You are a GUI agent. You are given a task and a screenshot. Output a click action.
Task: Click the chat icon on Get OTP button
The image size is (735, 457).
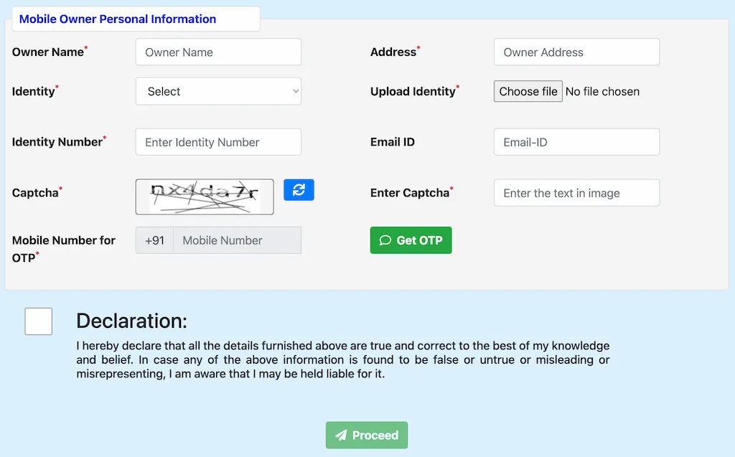(x=386, y=240)
